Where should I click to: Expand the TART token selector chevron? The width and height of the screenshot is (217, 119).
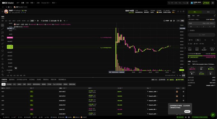click(x=14, y=10)
